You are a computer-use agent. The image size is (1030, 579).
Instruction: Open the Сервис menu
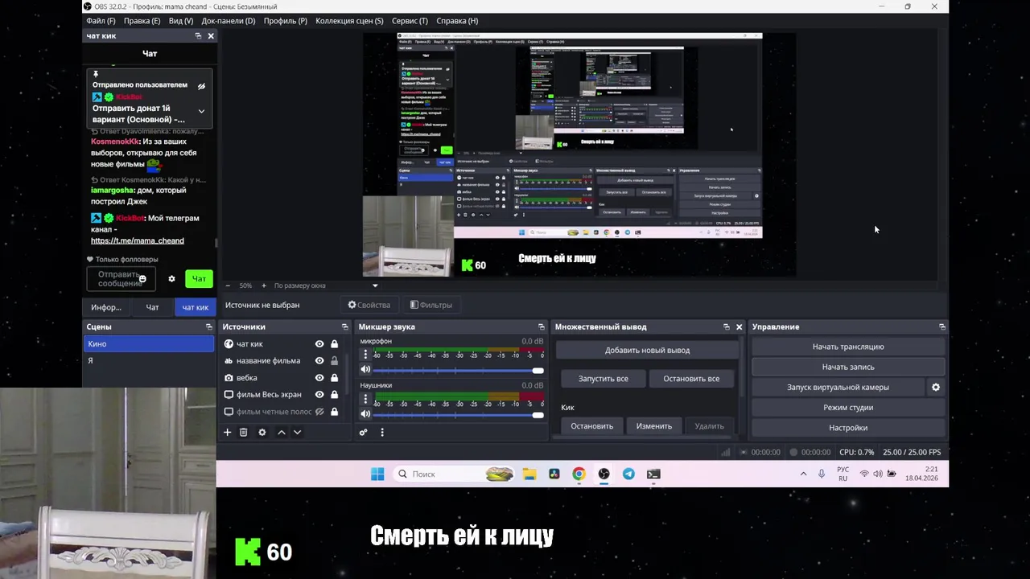click(410, 21)
